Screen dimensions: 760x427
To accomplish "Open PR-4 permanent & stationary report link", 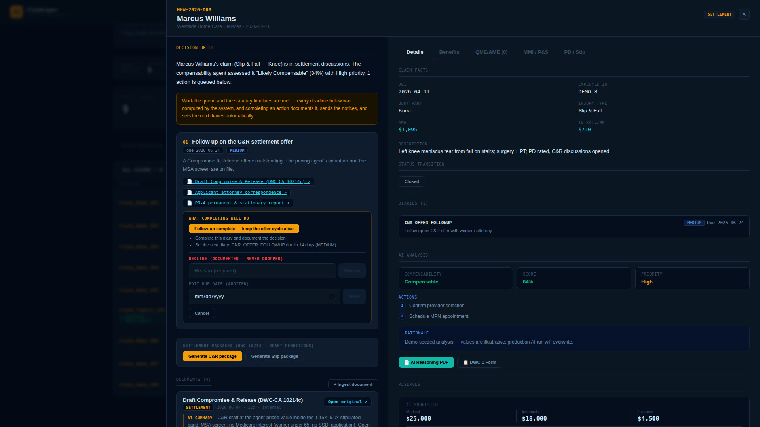I will (x=238, y=203).
